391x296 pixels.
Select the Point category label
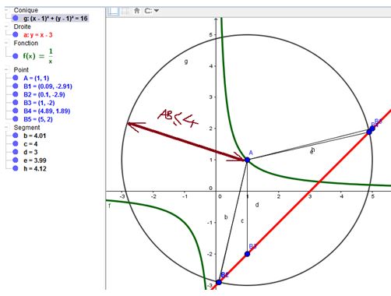(21, 70)
